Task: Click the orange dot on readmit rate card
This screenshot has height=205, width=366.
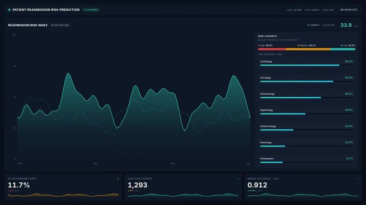Action: pyautogui.click(x=118, y=179)
